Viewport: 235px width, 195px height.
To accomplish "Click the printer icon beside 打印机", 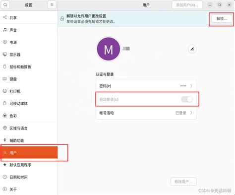I will click(5, 91).
